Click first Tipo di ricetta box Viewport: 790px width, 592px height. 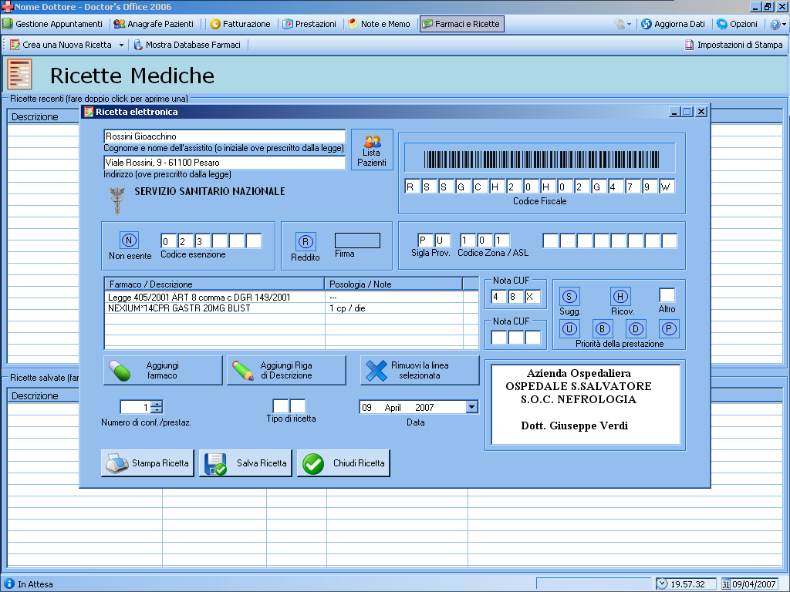(x=281, y=405)
